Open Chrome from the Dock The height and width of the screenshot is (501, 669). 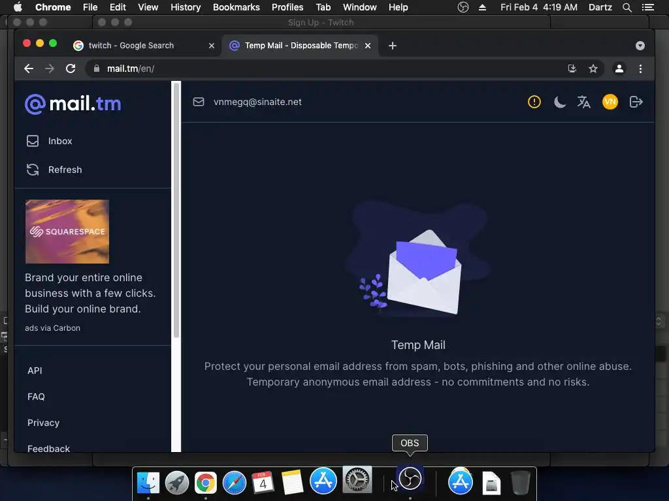coord(206,483)
